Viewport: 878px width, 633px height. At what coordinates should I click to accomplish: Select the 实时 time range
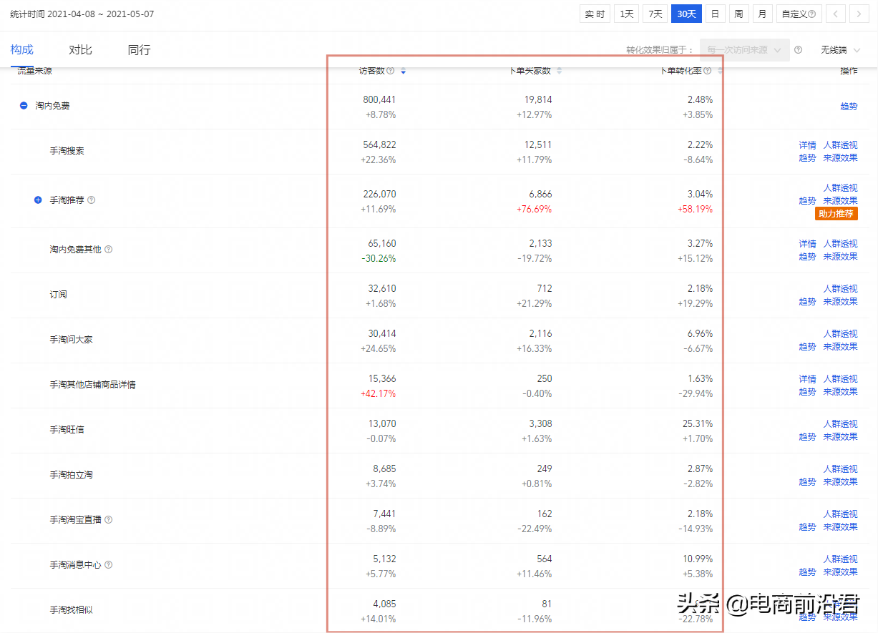click(595, 14)
